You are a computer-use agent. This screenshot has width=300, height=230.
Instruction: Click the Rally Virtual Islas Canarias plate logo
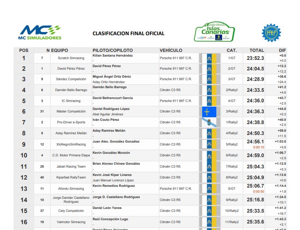216,31
